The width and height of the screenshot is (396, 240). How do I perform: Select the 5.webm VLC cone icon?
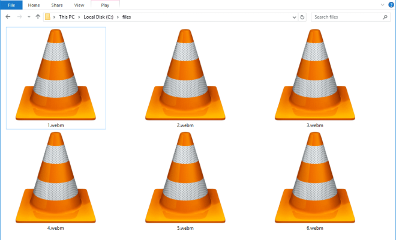tap(185, 178)
